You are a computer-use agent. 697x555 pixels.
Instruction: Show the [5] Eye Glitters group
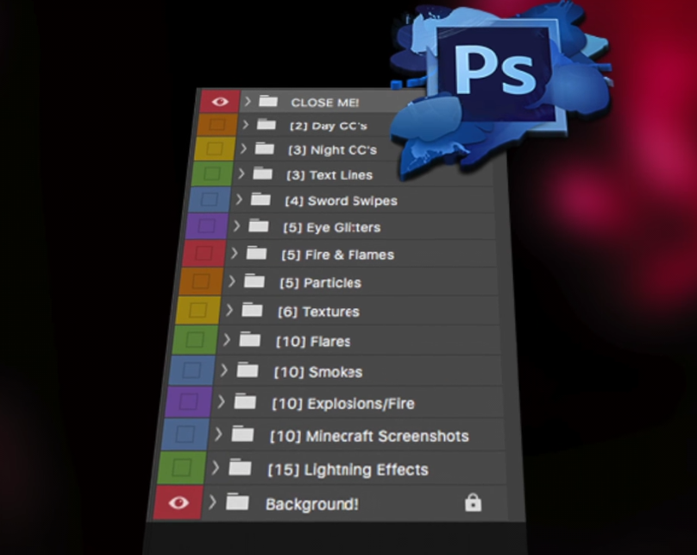click(206, 226)
